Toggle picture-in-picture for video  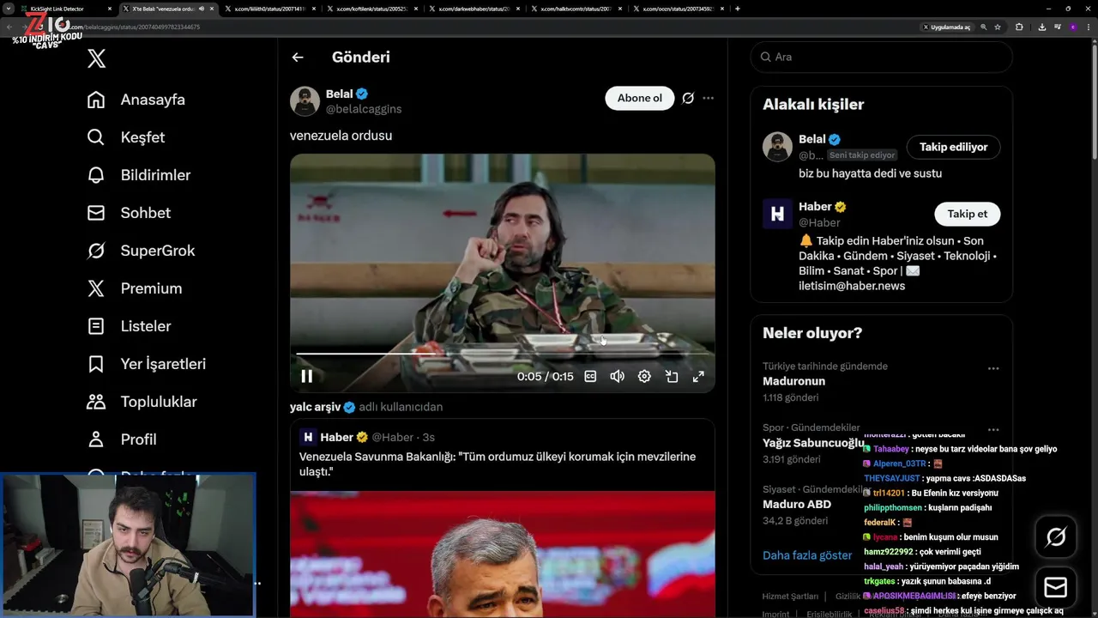[672, 376]
